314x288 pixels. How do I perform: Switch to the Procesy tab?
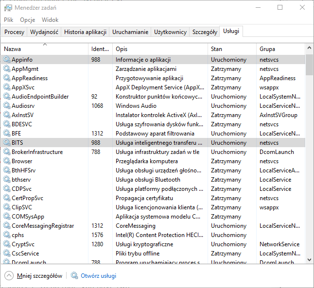(14, 32)
